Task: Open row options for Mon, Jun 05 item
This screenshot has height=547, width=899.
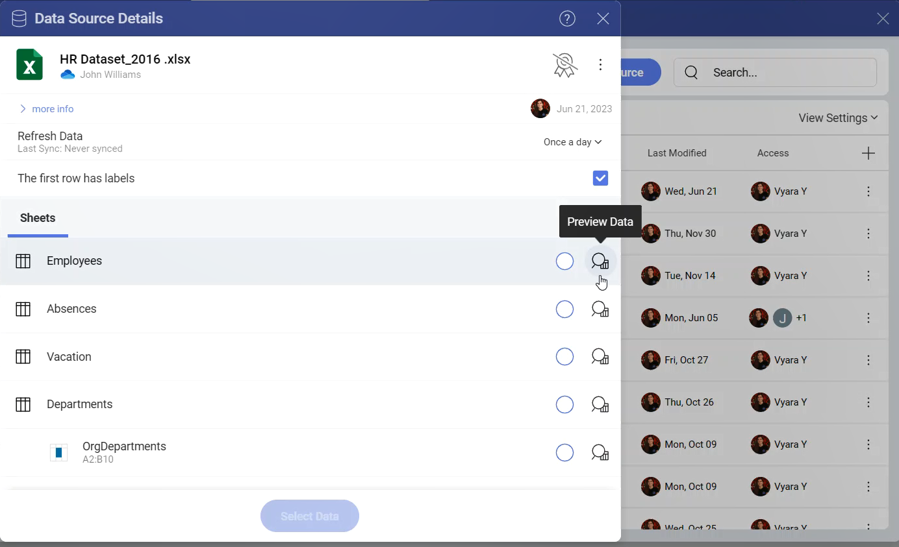Action: [868, 318]
